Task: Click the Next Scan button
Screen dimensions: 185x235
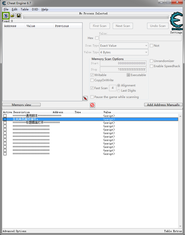Action: pyautogui.click(x=123, y=26)
